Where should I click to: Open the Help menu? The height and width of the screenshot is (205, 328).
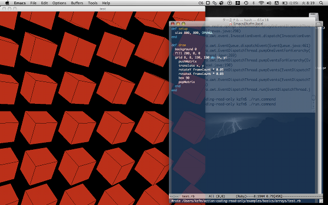(x=106, y=3)
